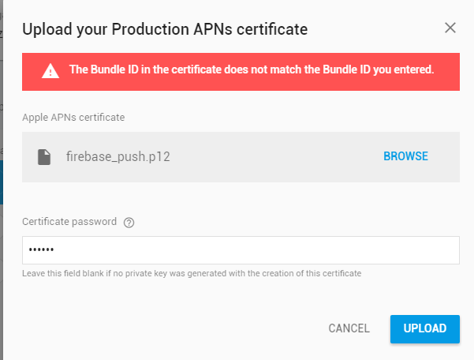Open the Certificate password help question mark
Image resolution: width=474 pixels, height=360 pixels.
pos(129,223)
